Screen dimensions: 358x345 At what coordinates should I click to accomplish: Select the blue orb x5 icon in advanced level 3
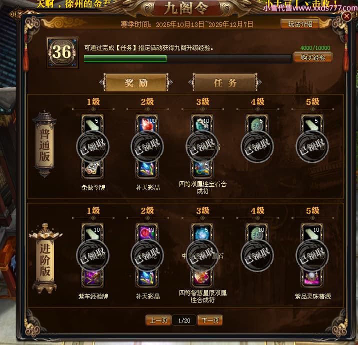click(x=202, y=232)
